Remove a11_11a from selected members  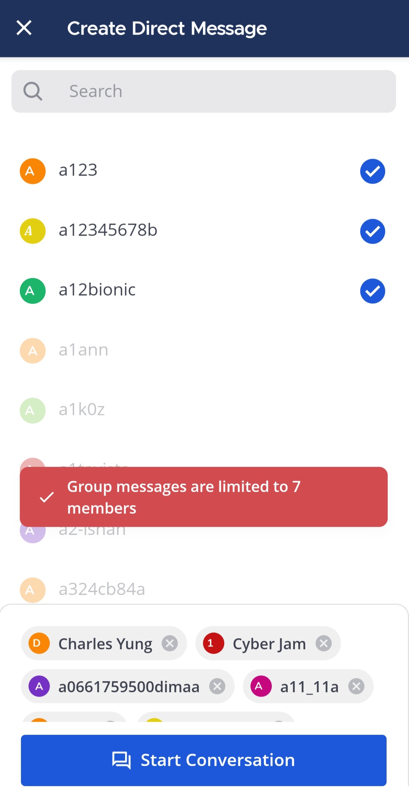pyautogui.click(x=357, y=686)
